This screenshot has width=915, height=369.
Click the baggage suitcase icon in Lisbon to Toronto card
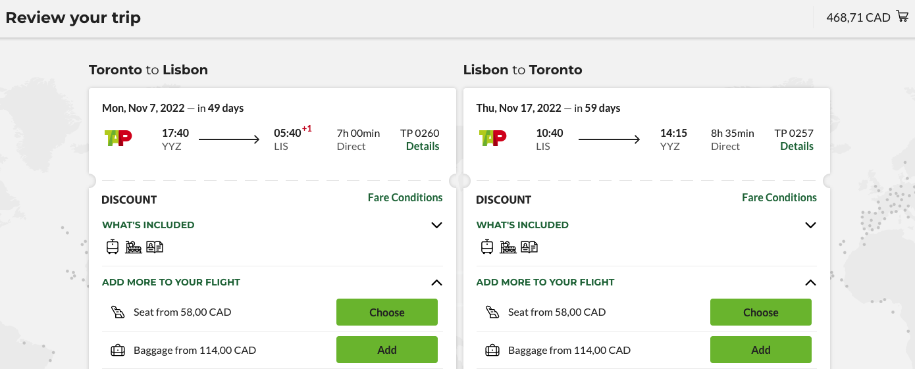[x=492, y=350]
